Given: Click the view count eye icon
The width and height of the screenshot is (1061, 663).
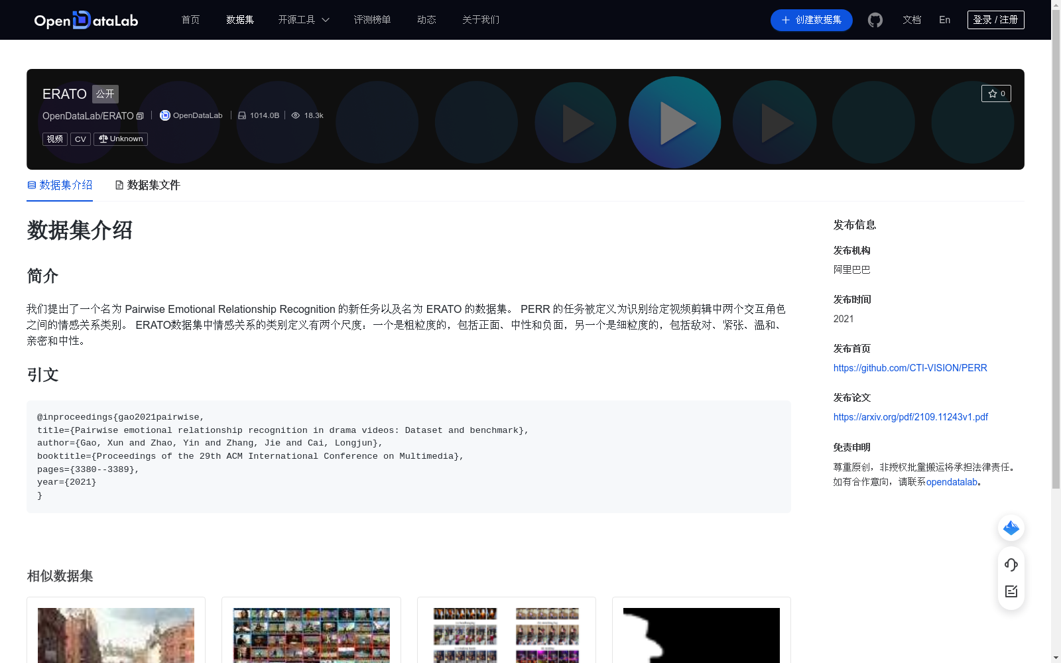Looking at the screenshot, I should (x=296, y=115).
